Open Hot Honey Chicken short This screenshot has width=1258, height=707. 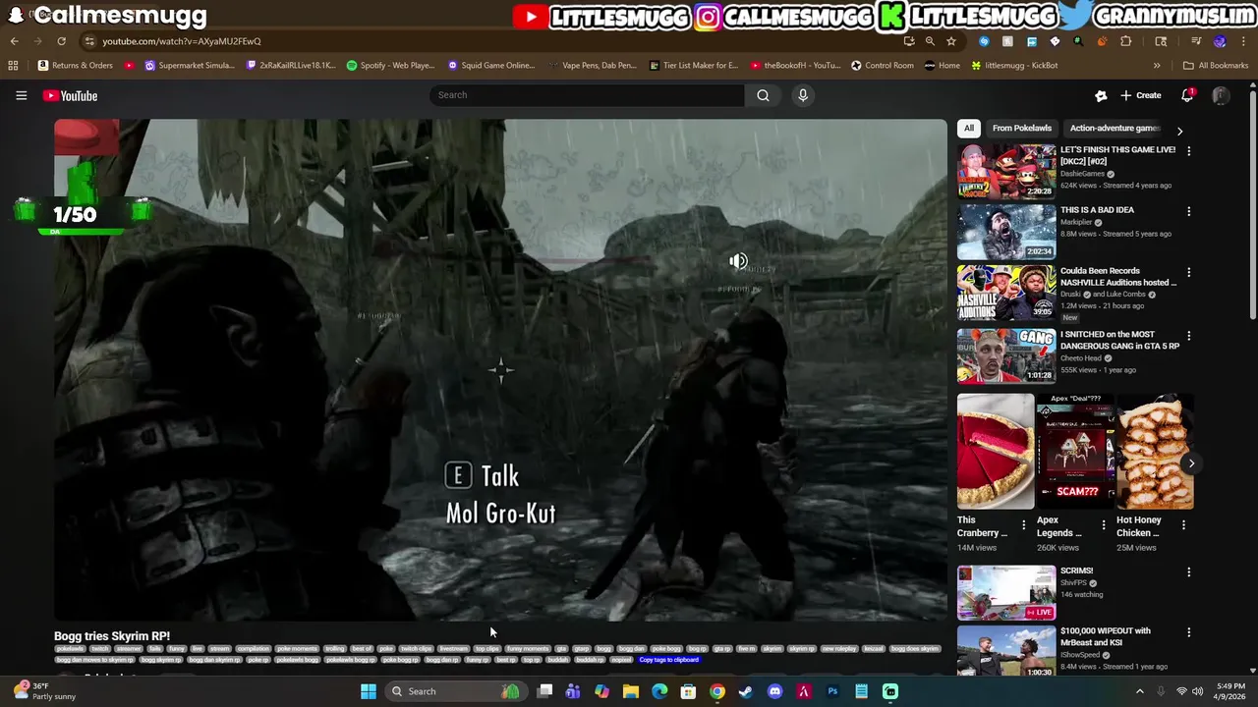(1155, 452)
